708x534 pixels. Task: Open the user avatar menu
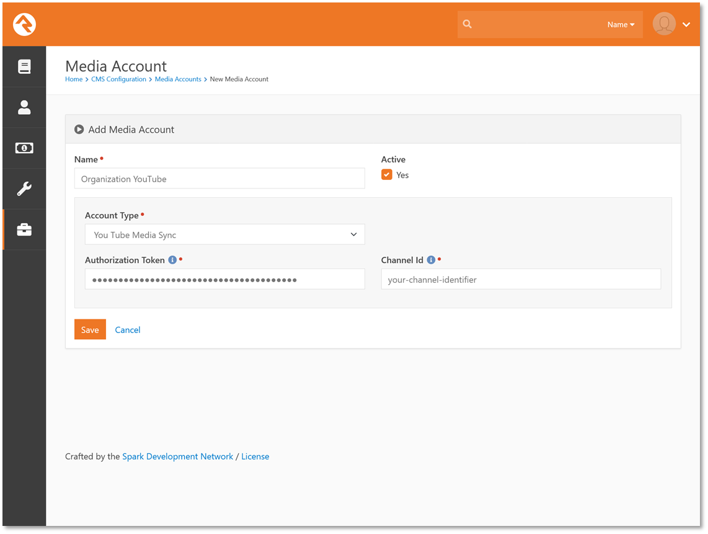tap(671, 25)
